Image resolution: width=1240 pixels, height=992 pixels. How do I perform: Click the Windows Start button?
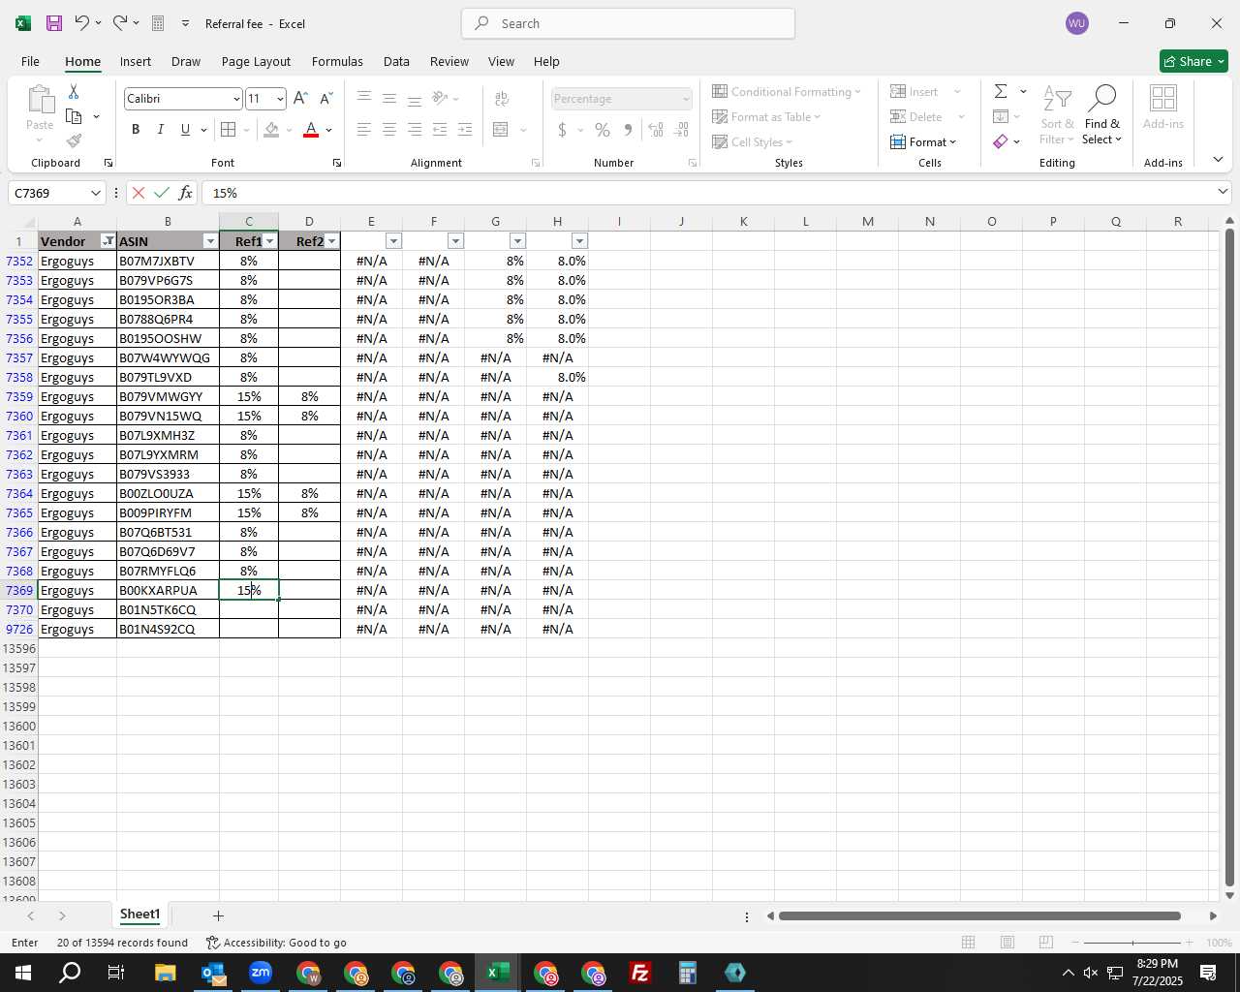(x=23, y=973)
